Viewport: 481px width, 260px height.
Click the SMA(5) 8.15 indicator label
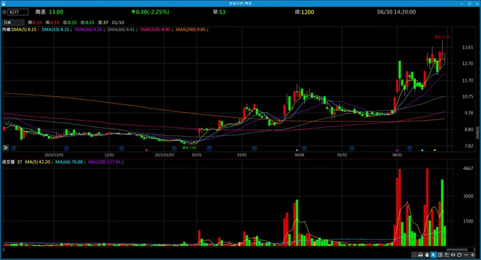(x=25, y=30)
